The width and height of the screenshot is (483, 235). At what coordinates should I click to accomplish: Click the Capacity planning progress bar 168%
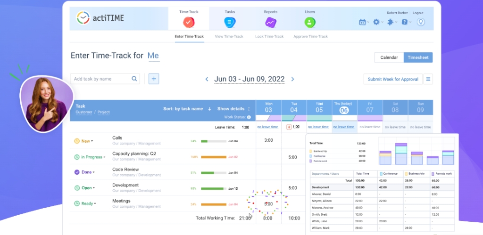point(214,157)
